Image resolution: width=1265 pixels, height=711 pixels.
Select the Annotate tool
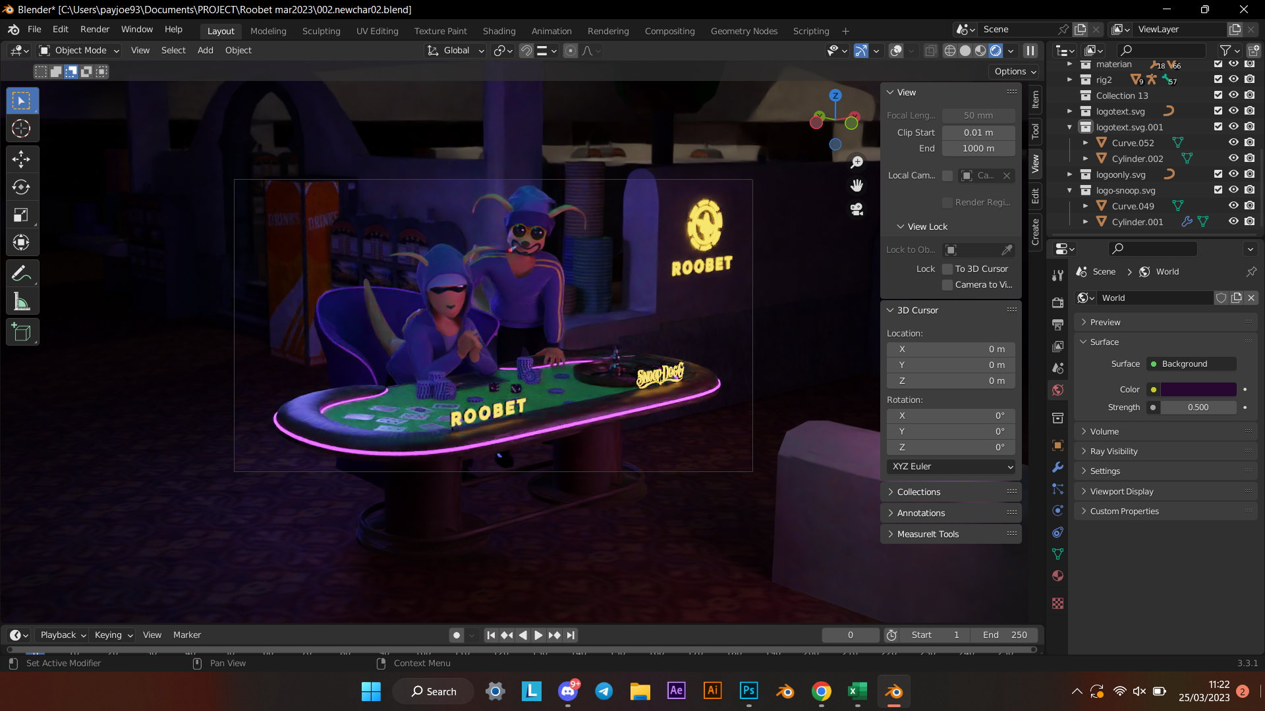click(22, 273)
